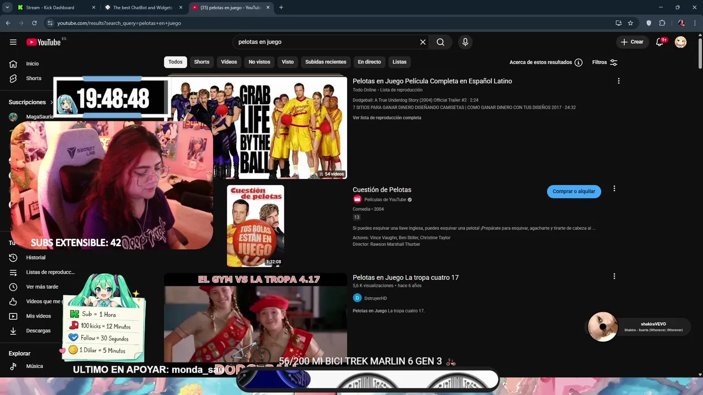Image resolution: width=703 pixels, height=395 pixels.
Task: Open El Gym vs La Tropa 4.17 thumbnail
Action: point(255,317)
